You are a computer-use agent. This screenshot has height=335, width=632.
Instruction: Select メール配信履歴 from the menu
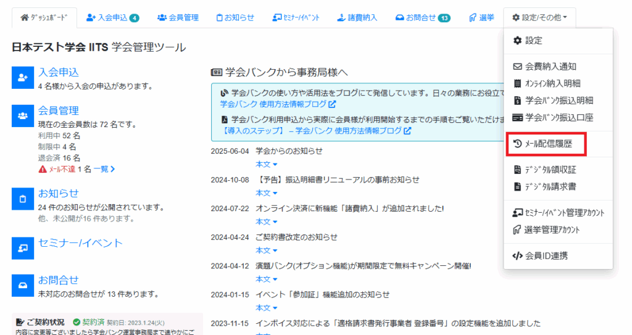point(545,144)
